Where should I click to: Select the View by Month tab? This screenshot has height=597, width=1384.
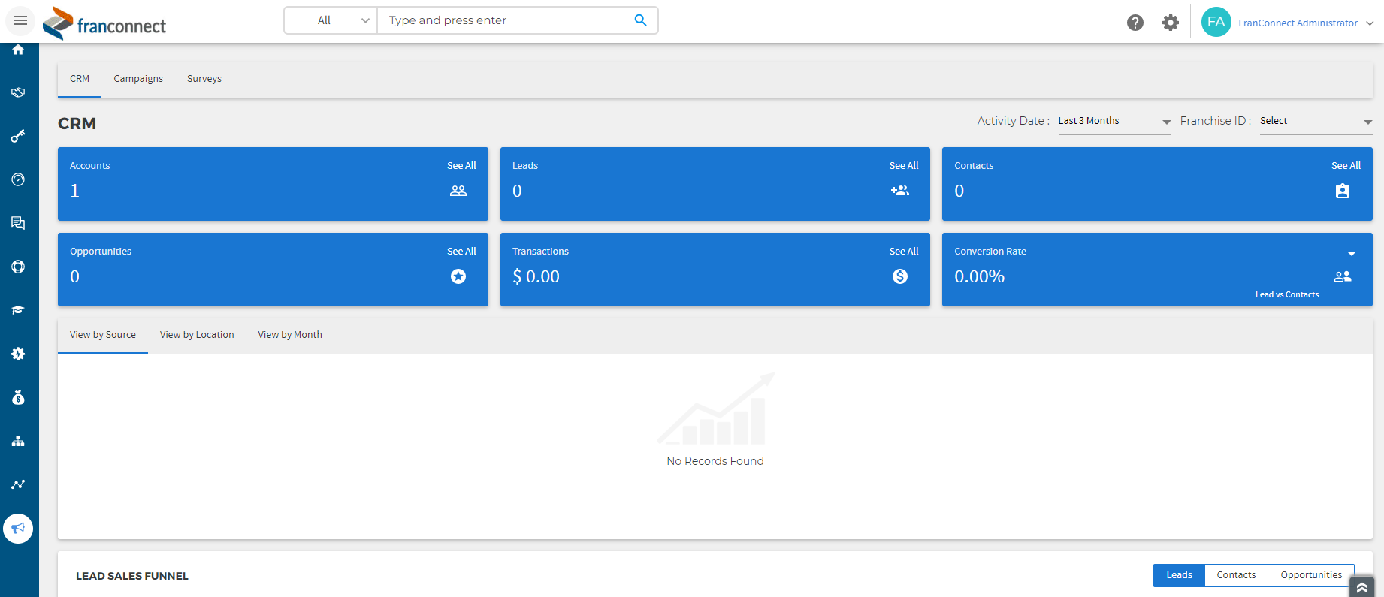290,335
